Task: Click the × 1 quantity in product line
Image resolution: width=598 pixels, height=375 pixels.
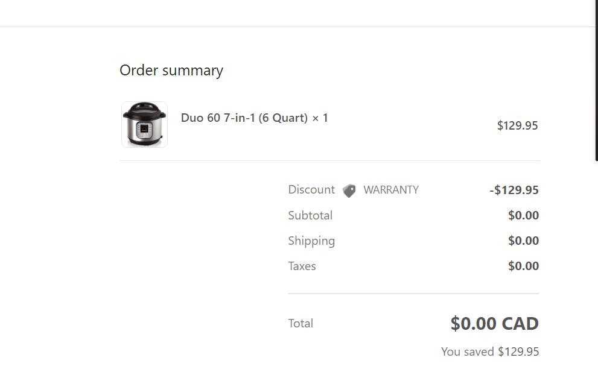Action: (x=320, y=118)
